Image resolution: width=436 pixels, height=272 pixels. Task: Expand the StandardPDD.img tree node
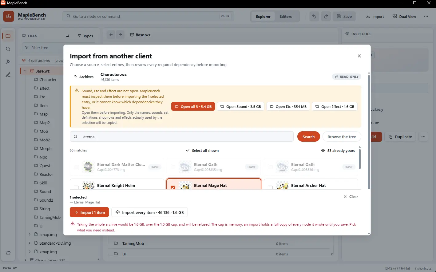pos(30,243)
